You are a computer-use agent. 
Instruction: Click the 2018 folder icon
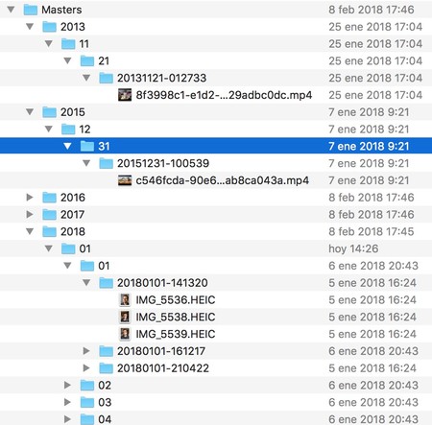click(50, 231)
